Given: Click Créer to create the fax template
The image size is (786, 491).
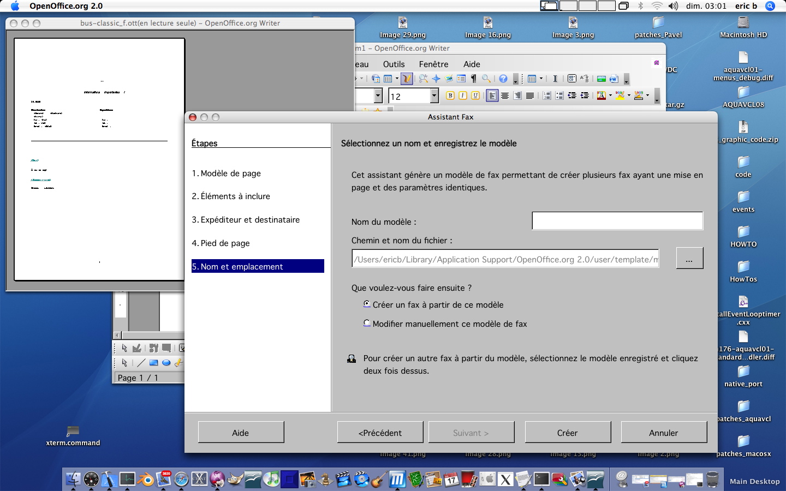Looking at the screenshot, I should (568, 433).
